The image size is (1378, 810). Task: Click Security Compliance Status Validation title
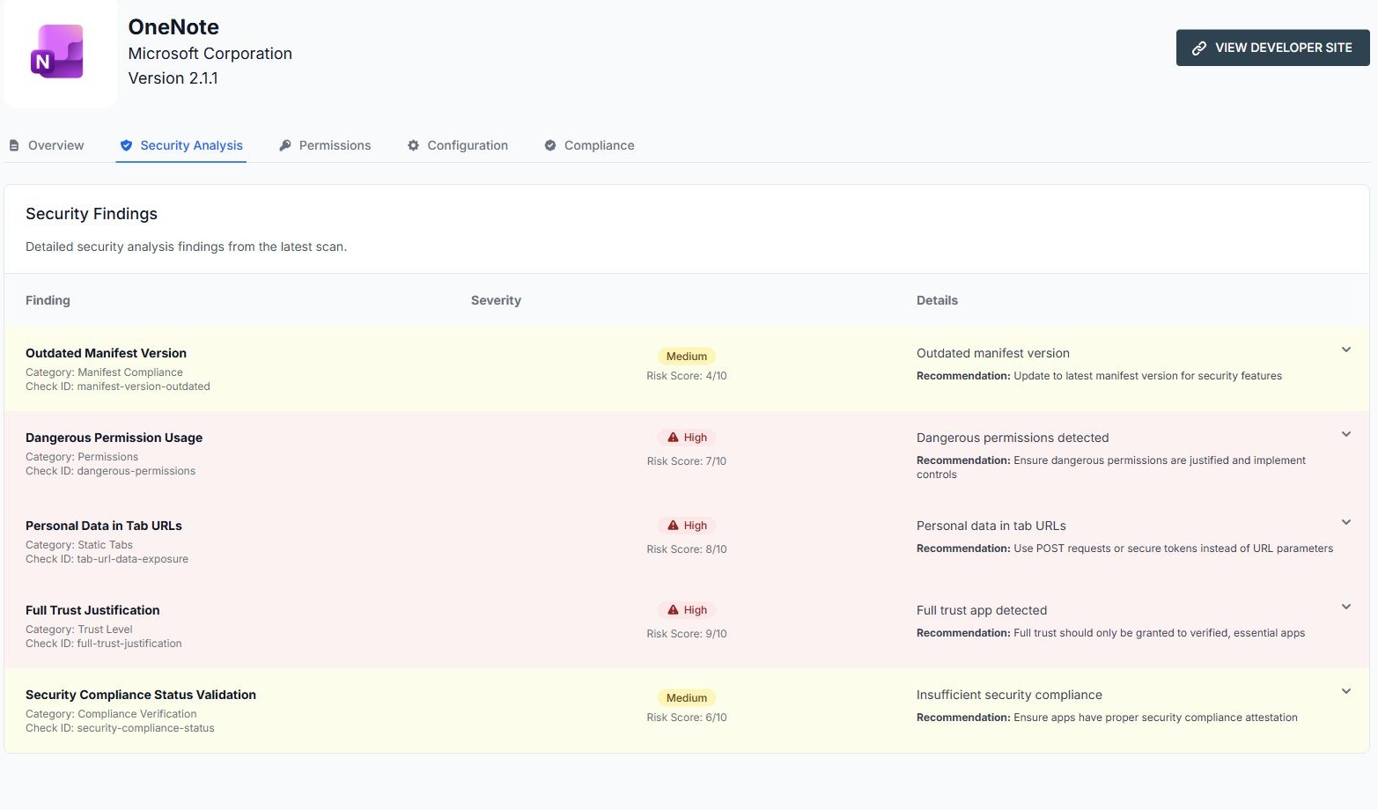click(x=141, y=695)
